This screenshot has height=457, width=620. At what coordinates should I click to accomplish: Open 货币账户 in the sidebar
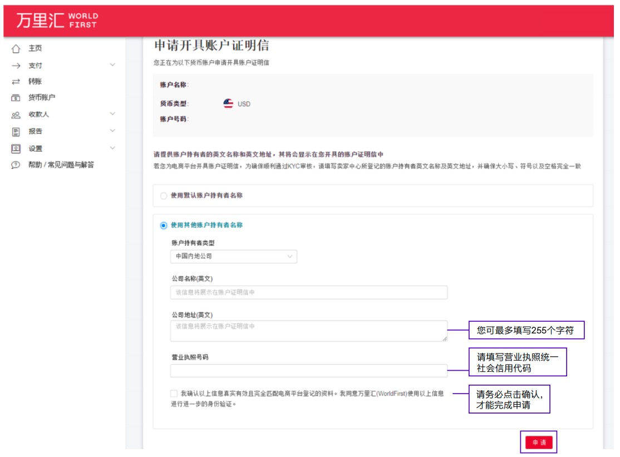pyautogui.click(x=42, y=97)
